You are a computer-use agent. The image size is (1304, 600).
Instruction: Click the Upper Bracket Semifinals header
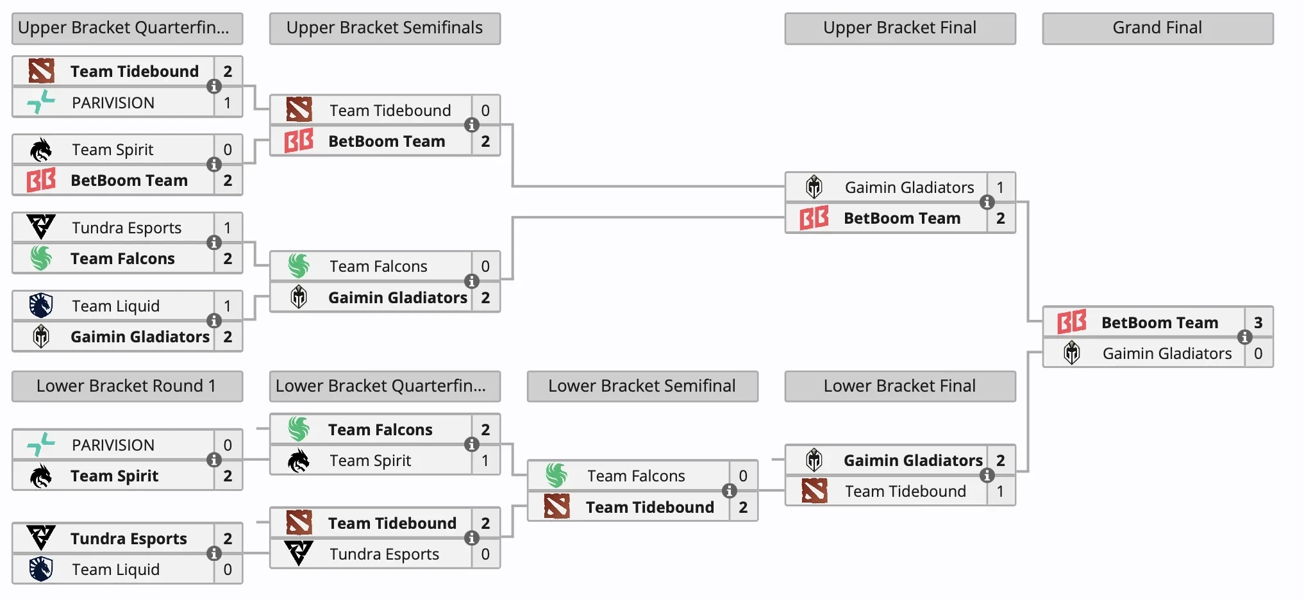coord(385,28)
